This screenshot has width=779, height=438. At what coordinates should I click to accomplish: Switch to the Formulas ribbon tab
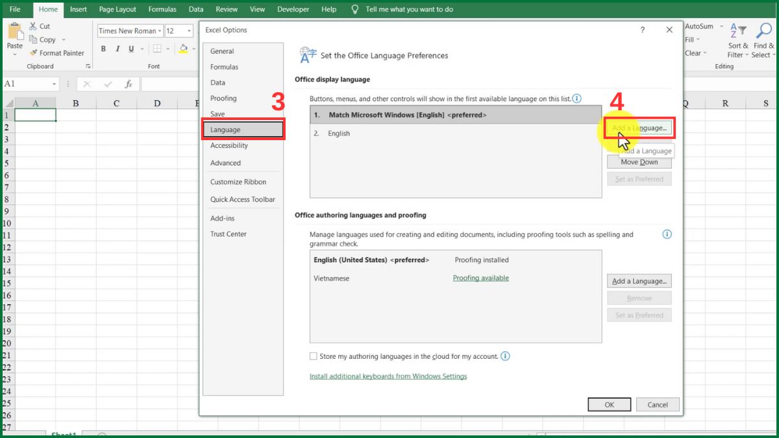(162, 9)
